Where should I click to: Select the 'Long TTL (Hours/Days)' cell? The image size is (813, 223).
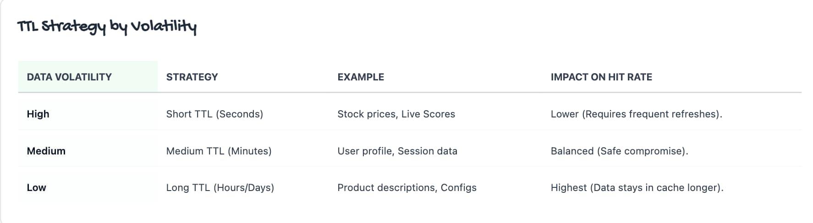220,188
